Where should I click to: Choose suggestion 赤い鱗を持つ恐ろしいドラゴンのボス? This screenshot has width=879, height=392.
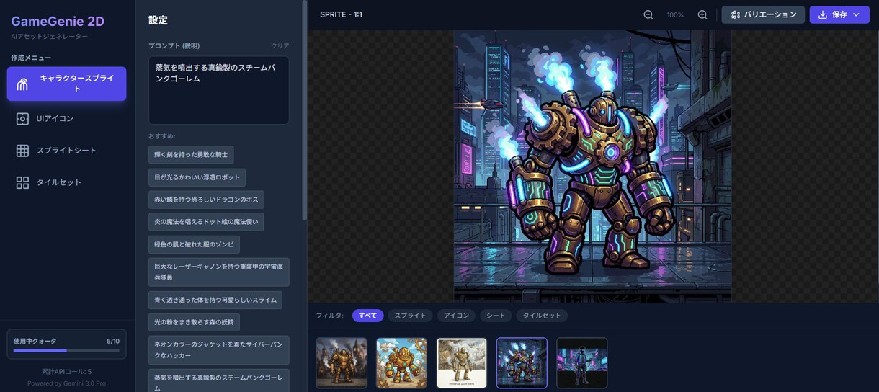pyautogui.click(x=206, y=200)
